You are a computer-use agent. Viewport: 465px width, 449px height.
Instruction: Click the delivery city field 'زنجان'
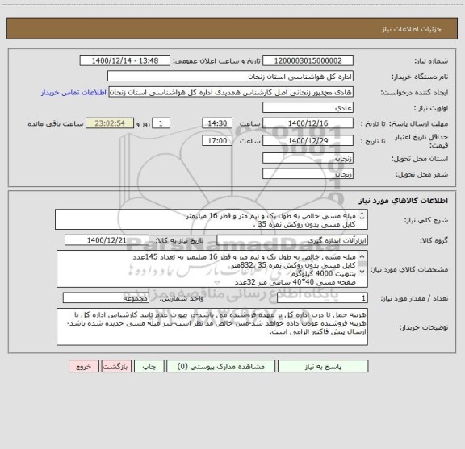[308, 174]
